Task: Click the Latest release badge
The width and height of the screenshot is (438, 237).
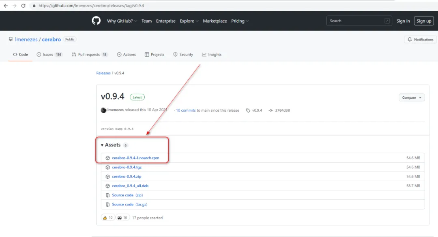Action: [x=137, y=97]
